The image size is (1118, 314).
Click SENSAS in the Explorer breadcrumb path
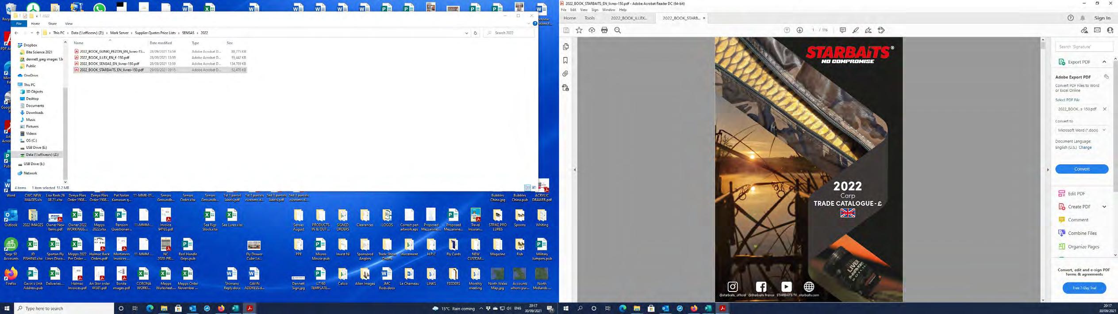(188, 33)
